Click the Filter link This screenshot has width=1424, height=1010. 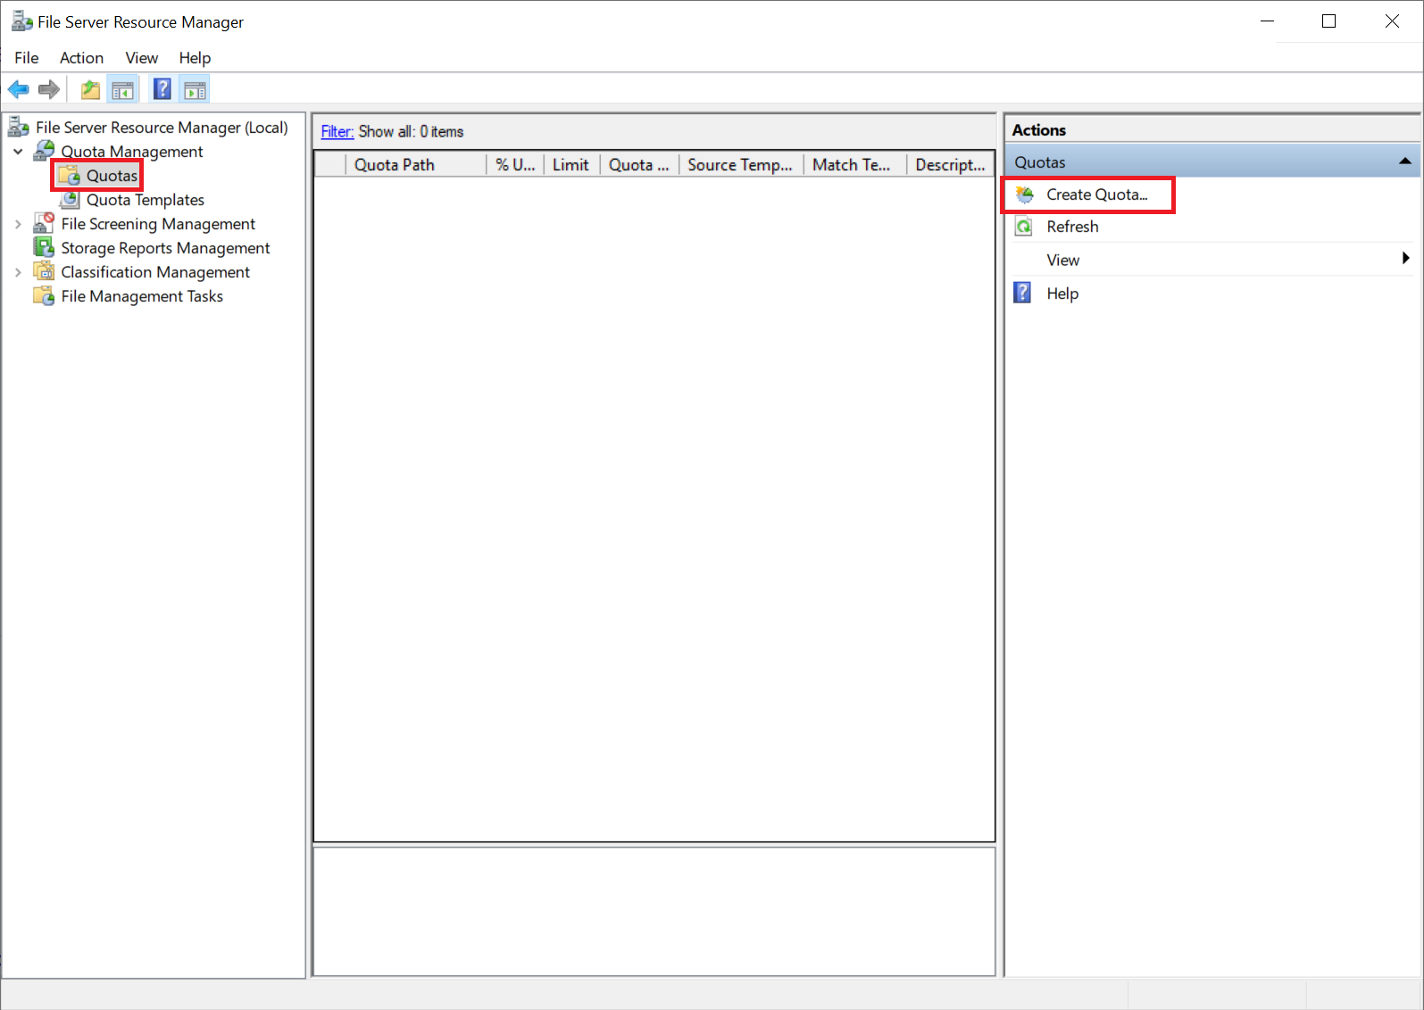[x=337, y=131]
